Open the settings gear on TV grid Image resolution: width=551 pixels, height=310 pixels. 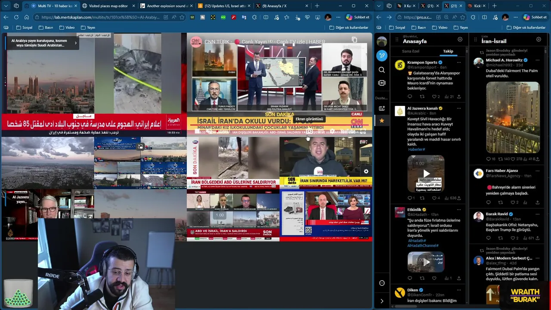pos(366,171)
